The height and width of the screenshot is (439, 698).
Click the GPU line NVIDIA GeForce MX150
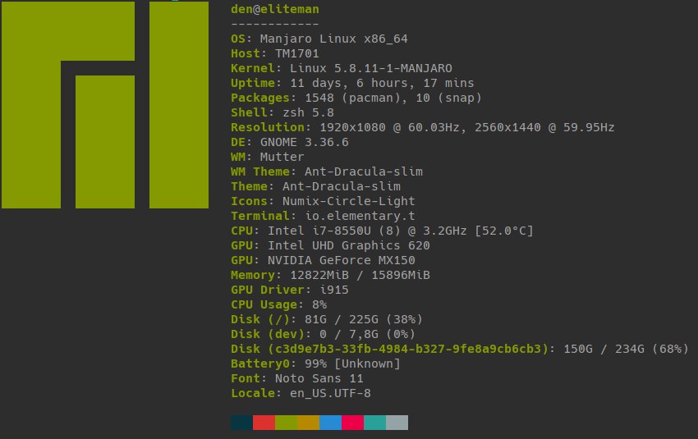point(323,260)
